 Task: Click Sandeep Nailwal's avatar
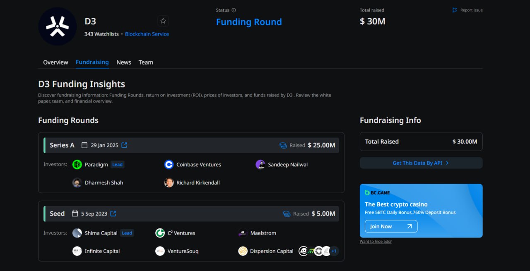(260, 165)
